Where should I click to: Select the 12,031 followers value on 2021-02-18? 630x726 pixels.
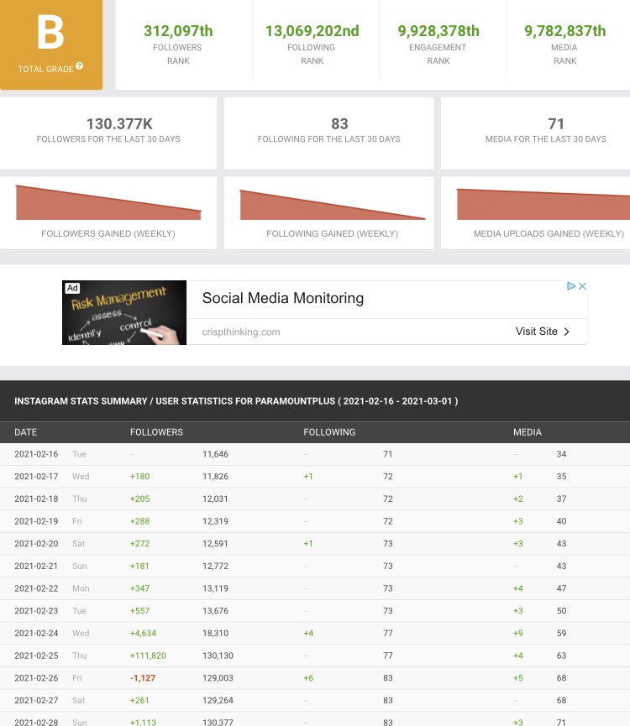(215, 499)
